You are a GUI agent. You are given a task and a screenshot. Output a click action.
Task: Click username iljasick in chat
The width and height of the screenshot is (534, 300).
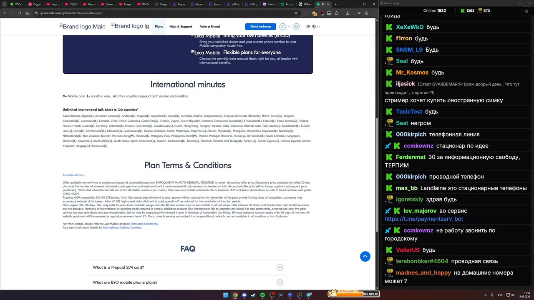point(406,84)
